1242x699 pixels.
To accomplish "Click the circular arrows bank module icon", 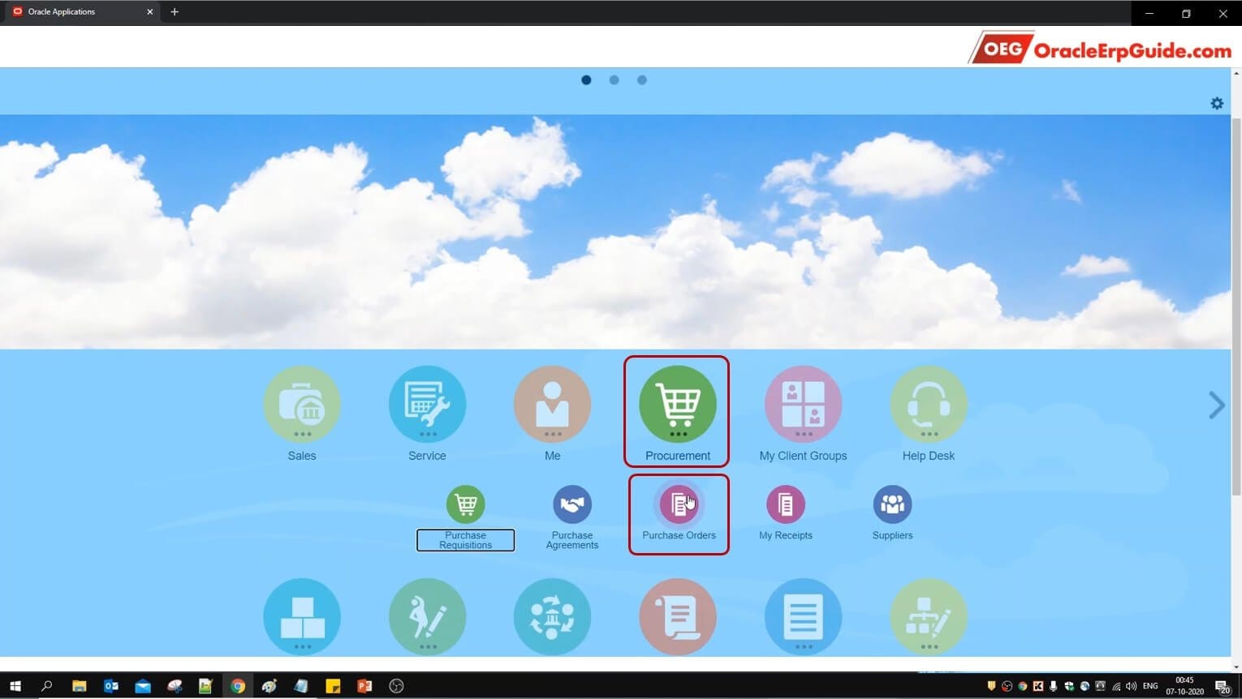I will pyautogui.click(x=553, y=616).
